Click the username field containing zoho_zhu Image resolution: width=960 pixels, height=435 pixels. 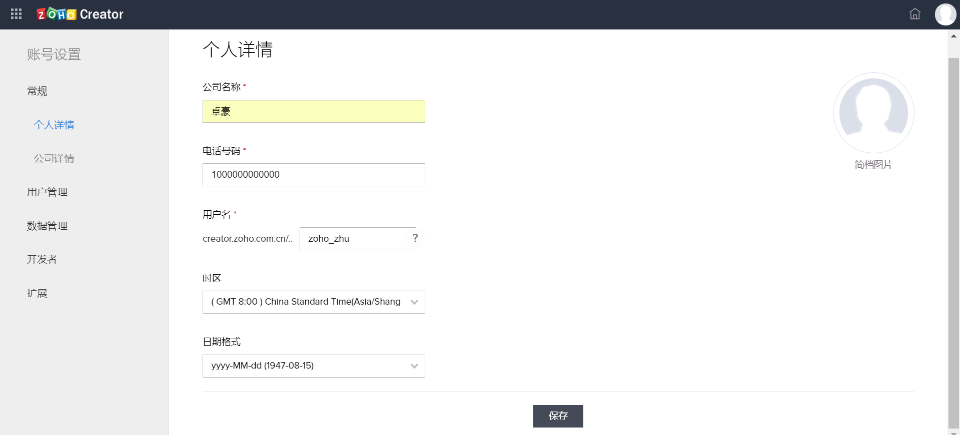354,239
